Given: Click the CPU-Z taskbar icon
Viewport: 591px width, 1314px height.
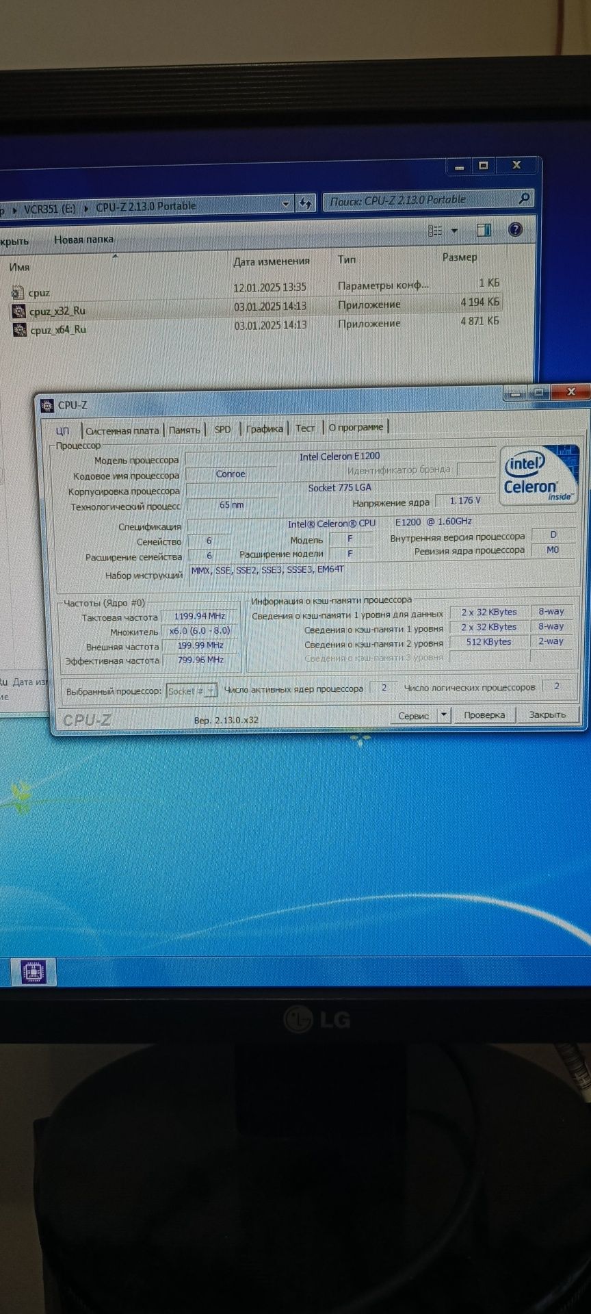Looking at the screenshot, I should [34, 971].
